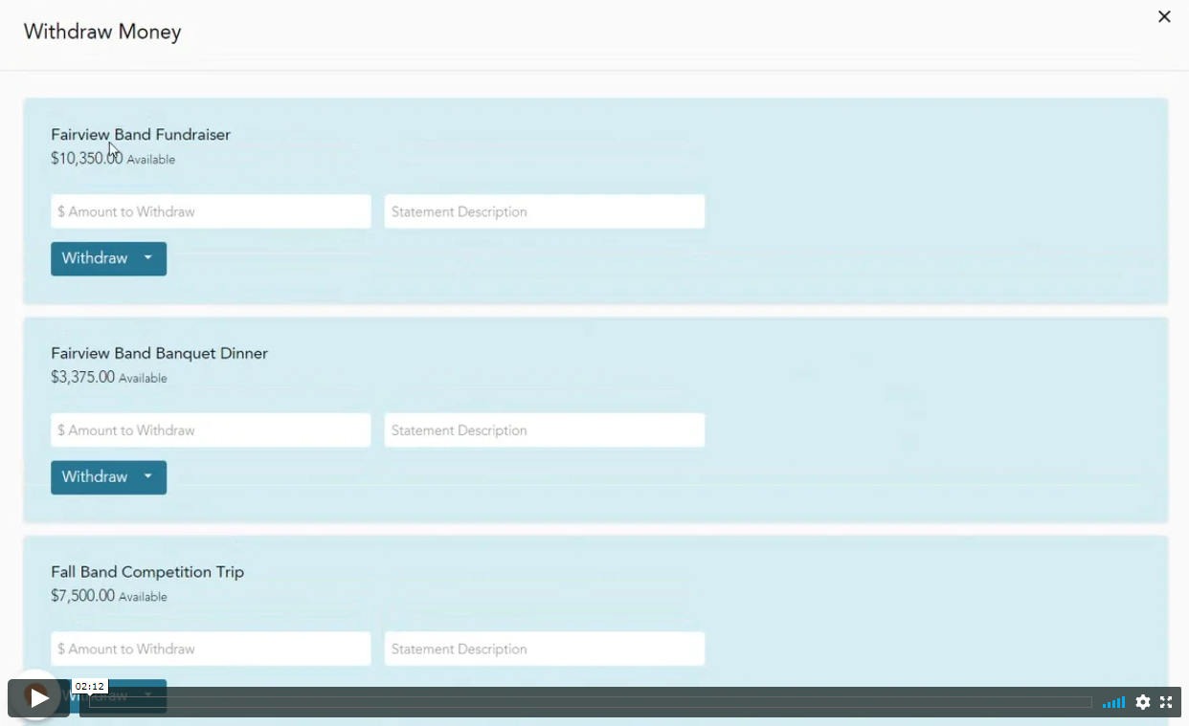1189x726 pixels.
Task: Click the Fairview Band Banquet Dinner heading
Action: 159,354
